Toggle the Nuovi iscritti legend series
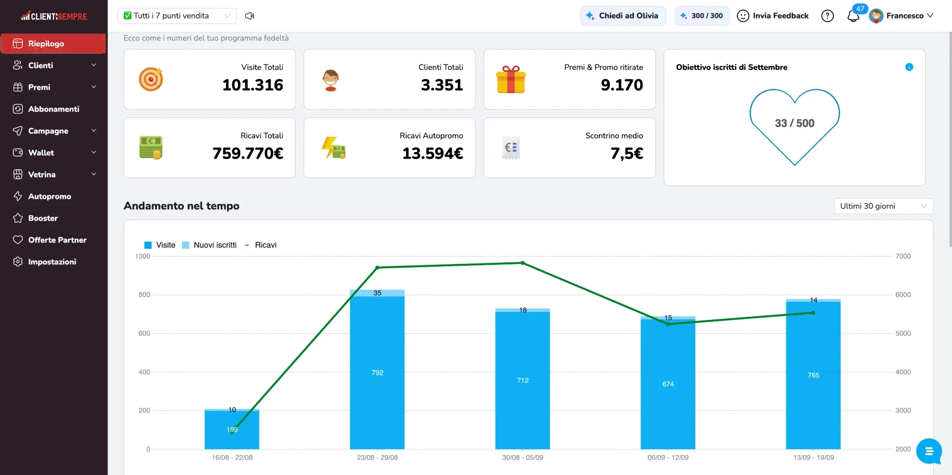952x475 pixels. 209,245
